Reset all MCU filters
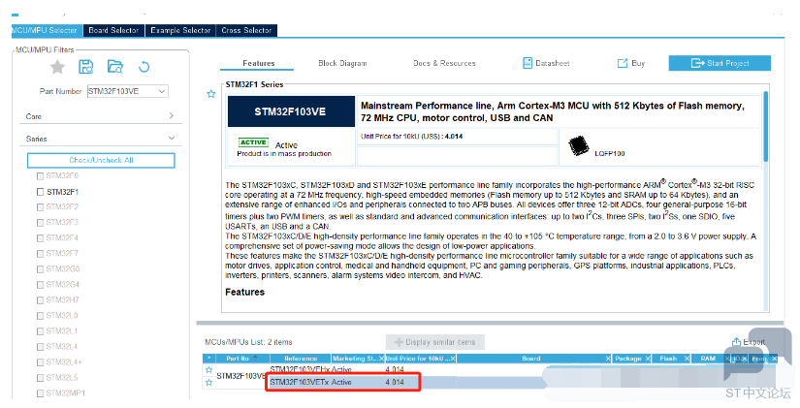This screenshot has height=408, width=800. 144,67
